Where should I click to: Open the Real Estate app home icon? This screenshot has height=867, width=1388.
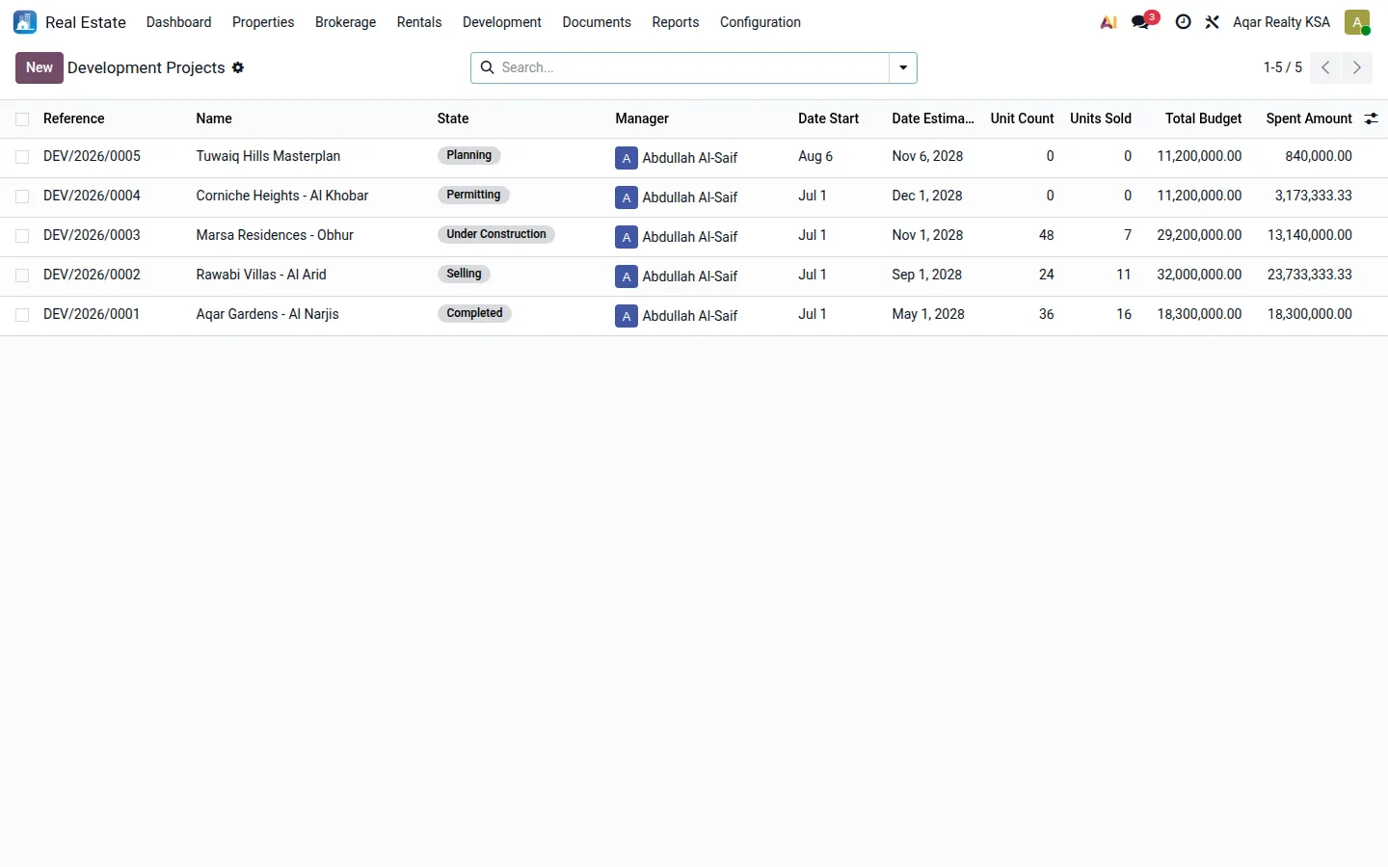coord(25,22)
